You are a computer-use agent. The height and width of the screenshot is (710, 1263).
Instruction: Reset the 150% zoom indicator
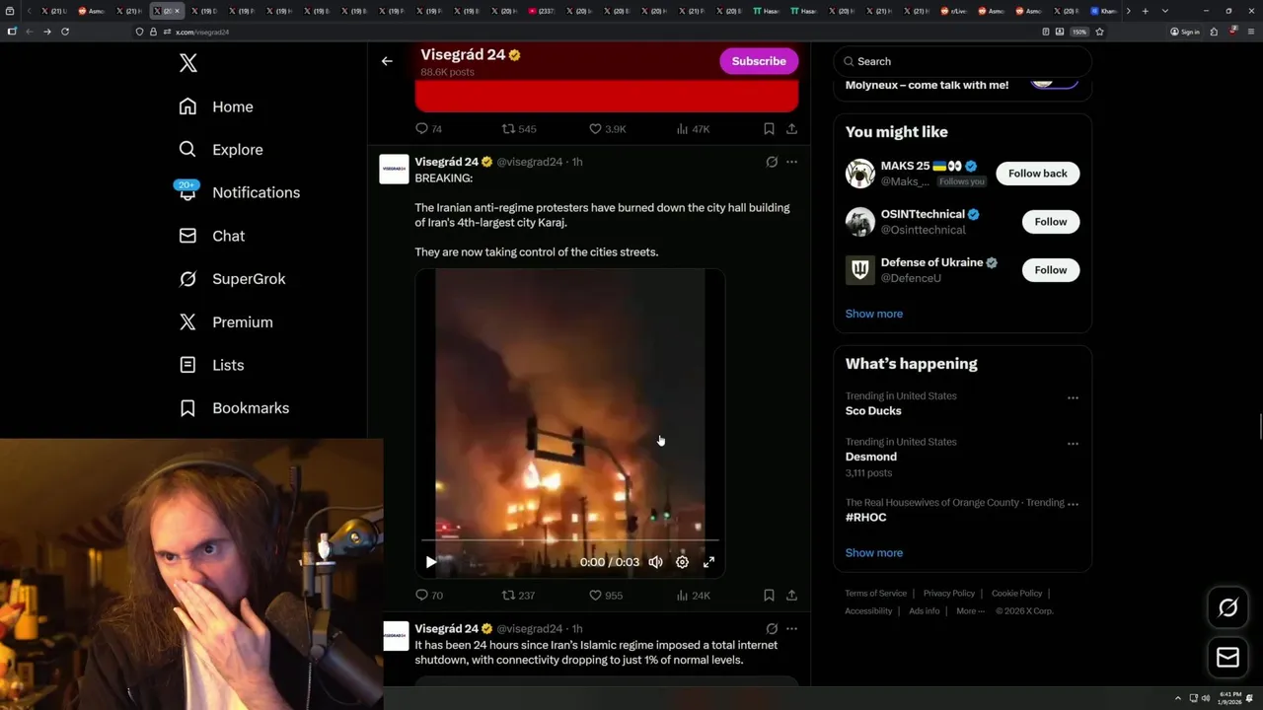1079,32
